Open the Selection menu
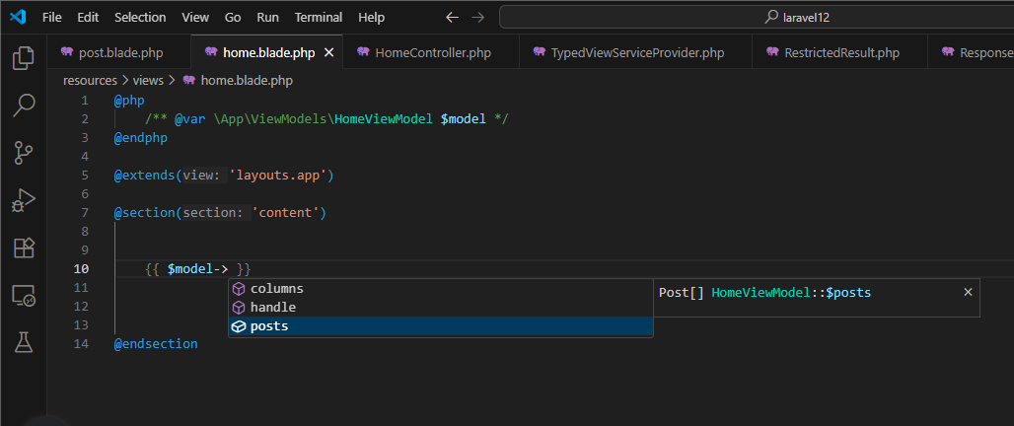This screenshot has height=426, width=1014. tap(140, 18)
